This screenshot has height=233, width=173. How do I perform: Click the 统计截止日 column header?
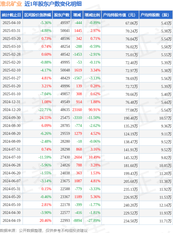[x=11, y=15]
